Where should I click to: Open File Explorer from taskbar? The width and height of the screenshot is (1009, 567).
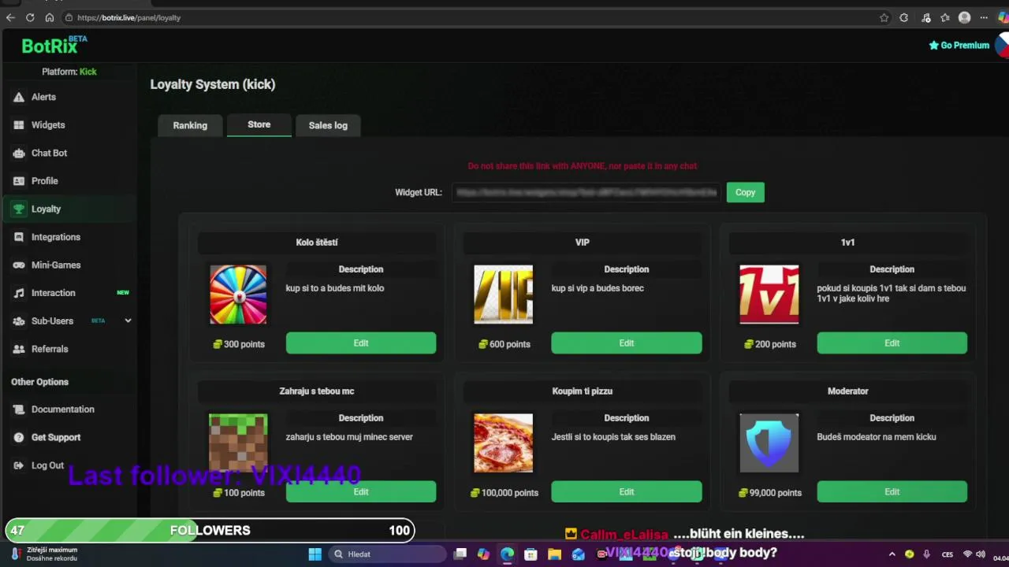coord(554,554)
